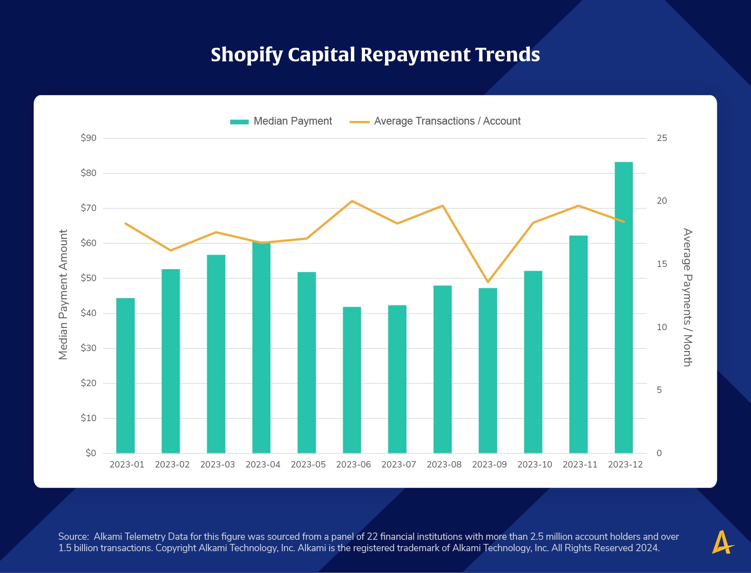The width and height of the screenshot is (751, 573).
Task: Click the line's 2023-08 point
Action: (442, 206)
